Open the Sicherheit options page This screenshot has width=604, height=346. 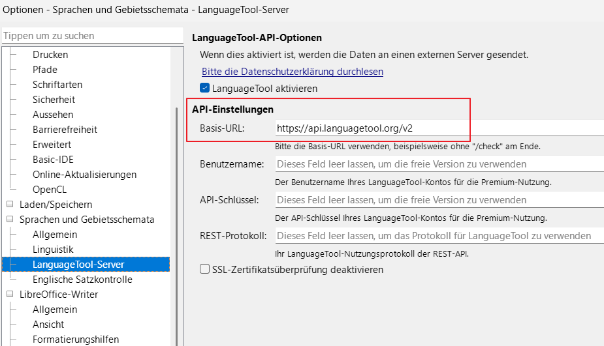(54, 100)
